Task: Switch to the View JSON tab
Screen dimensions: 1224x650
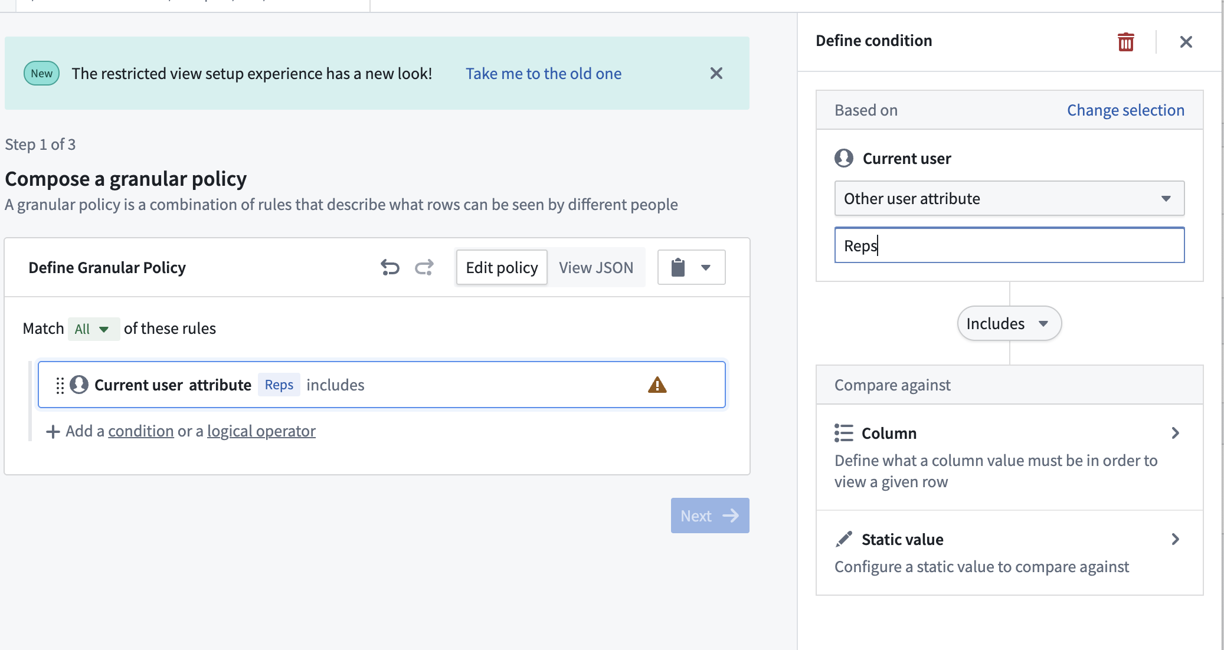Action: pyautogui.click(x=595, y=268)
